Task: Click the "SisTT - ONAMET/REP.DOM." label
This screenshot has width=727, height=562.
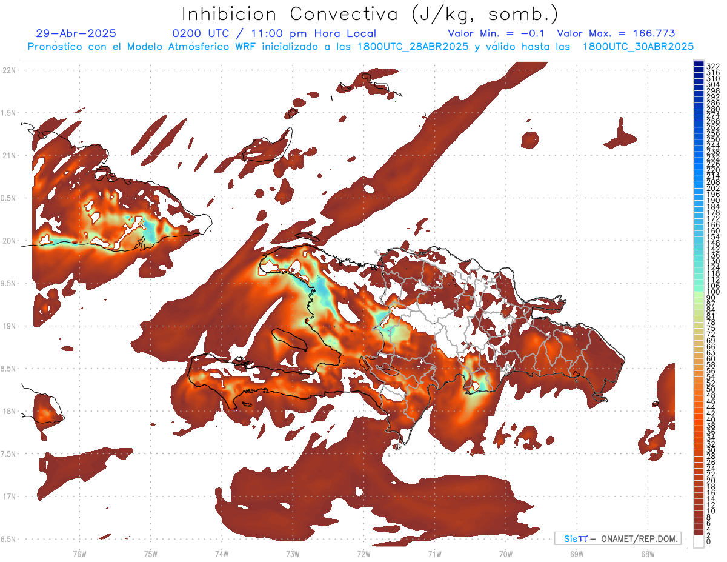Action: [x=617, y=538]
